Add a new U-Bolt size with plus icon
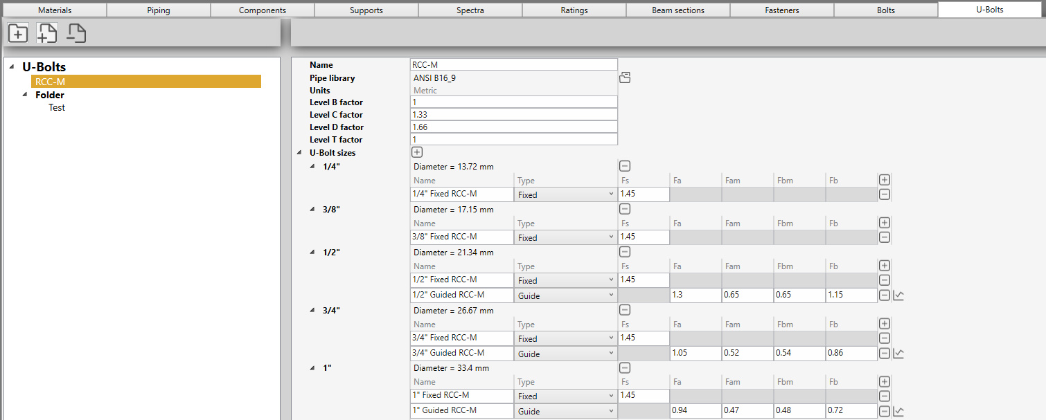Image resolution: width=1046 pixels, height=420 pixels. point(417,152)
